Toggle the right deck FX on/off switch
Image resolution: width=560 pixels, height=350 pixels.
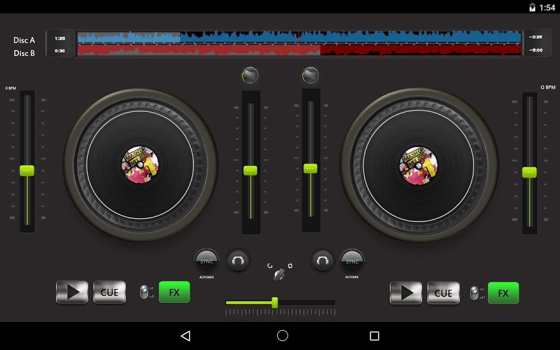(x=474, y=293)
